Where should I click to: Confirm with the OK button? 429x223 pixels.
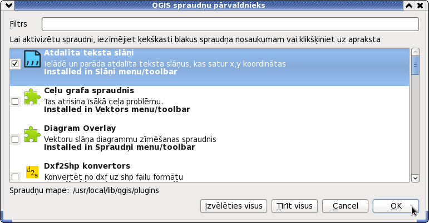pyautogui.click(x=396, y=206)
